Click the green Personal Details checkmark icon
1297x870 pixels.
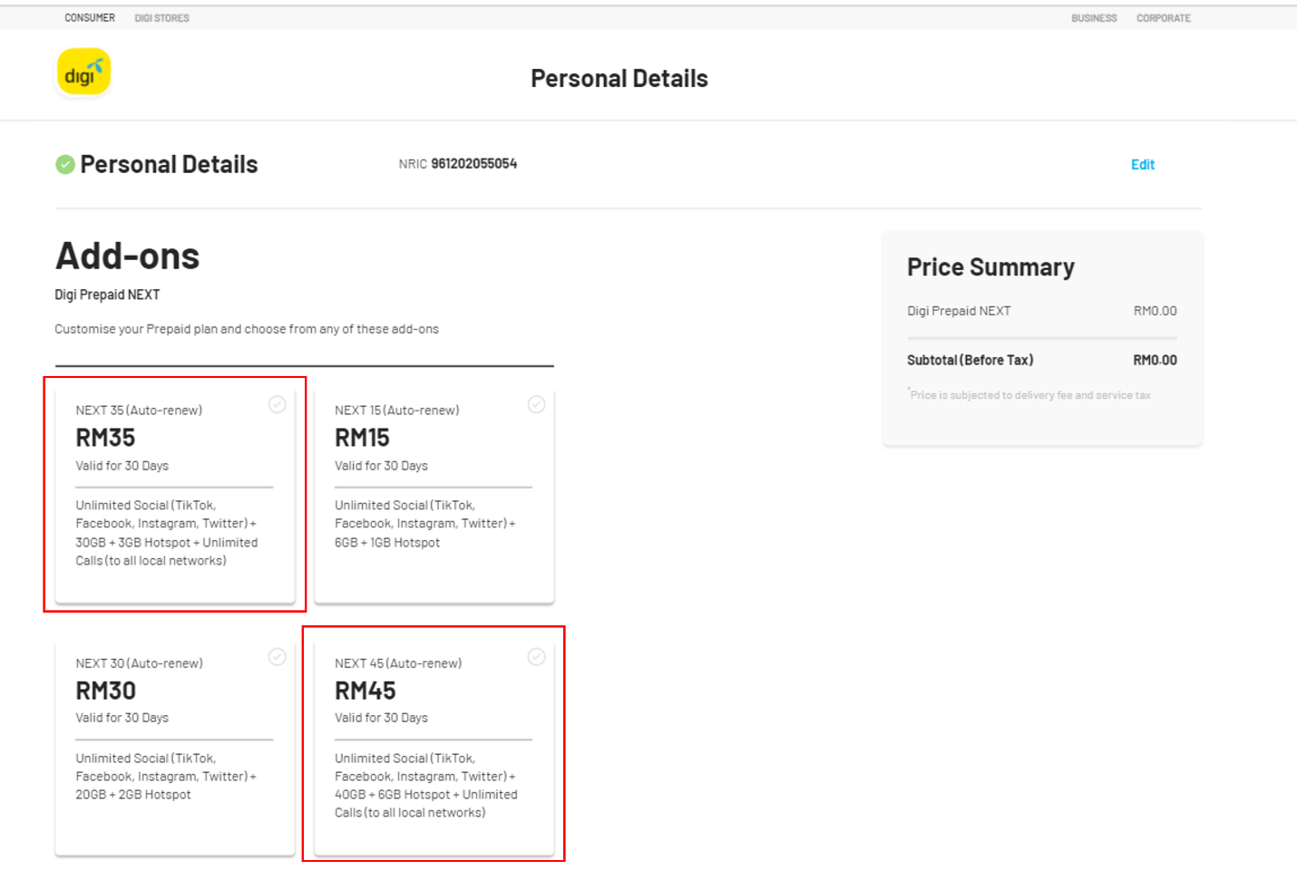(x=63, y=164)
